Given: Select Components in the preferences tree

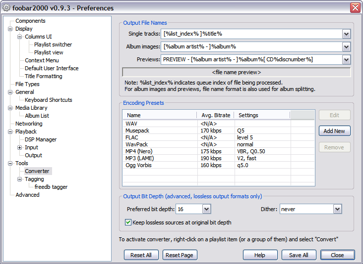Looking at the screenshot, I should pos(30,21).
